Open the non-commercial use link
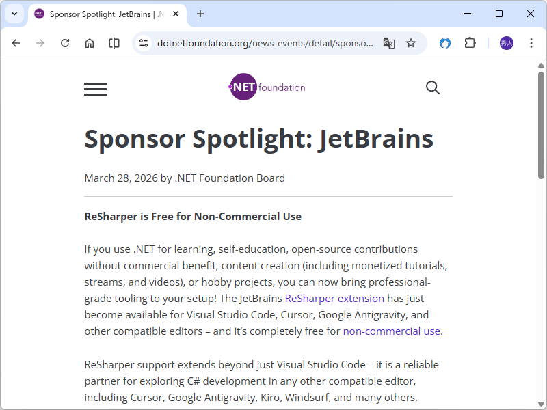The image size is (547, 410). click(x=391, y=331)
